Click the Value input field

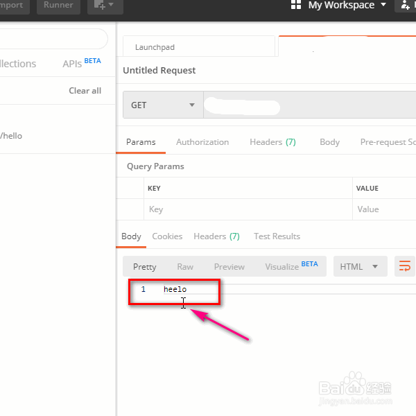point(384,209)
